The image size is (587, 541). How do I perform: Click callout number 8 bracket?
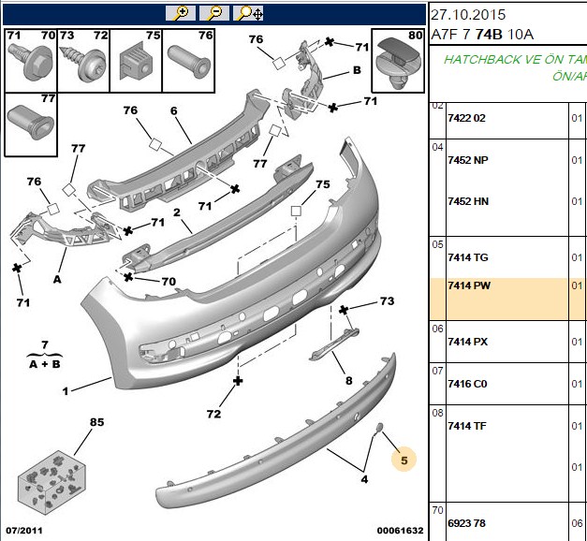(348, 381)
